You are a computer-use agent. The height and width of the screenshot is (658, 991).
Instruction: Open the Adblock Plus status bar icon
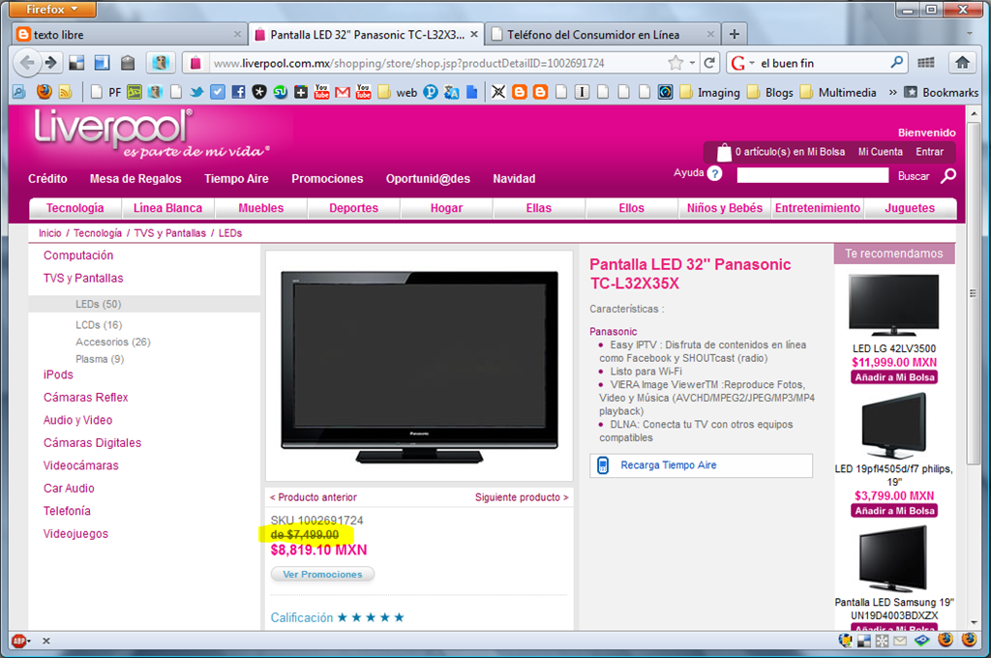click(19, 641)
